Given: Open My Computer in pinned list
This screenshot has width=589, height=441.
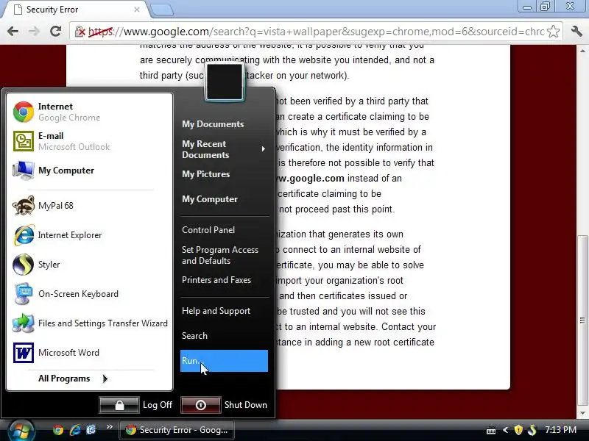Looking at the screenshot, I should (x=89, y=171).
